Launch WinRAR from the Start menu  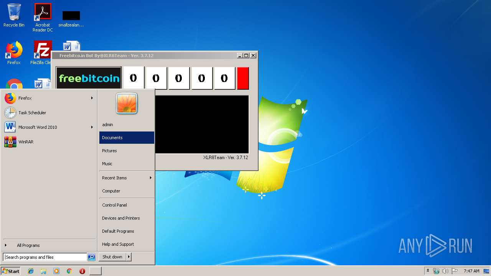49,142
